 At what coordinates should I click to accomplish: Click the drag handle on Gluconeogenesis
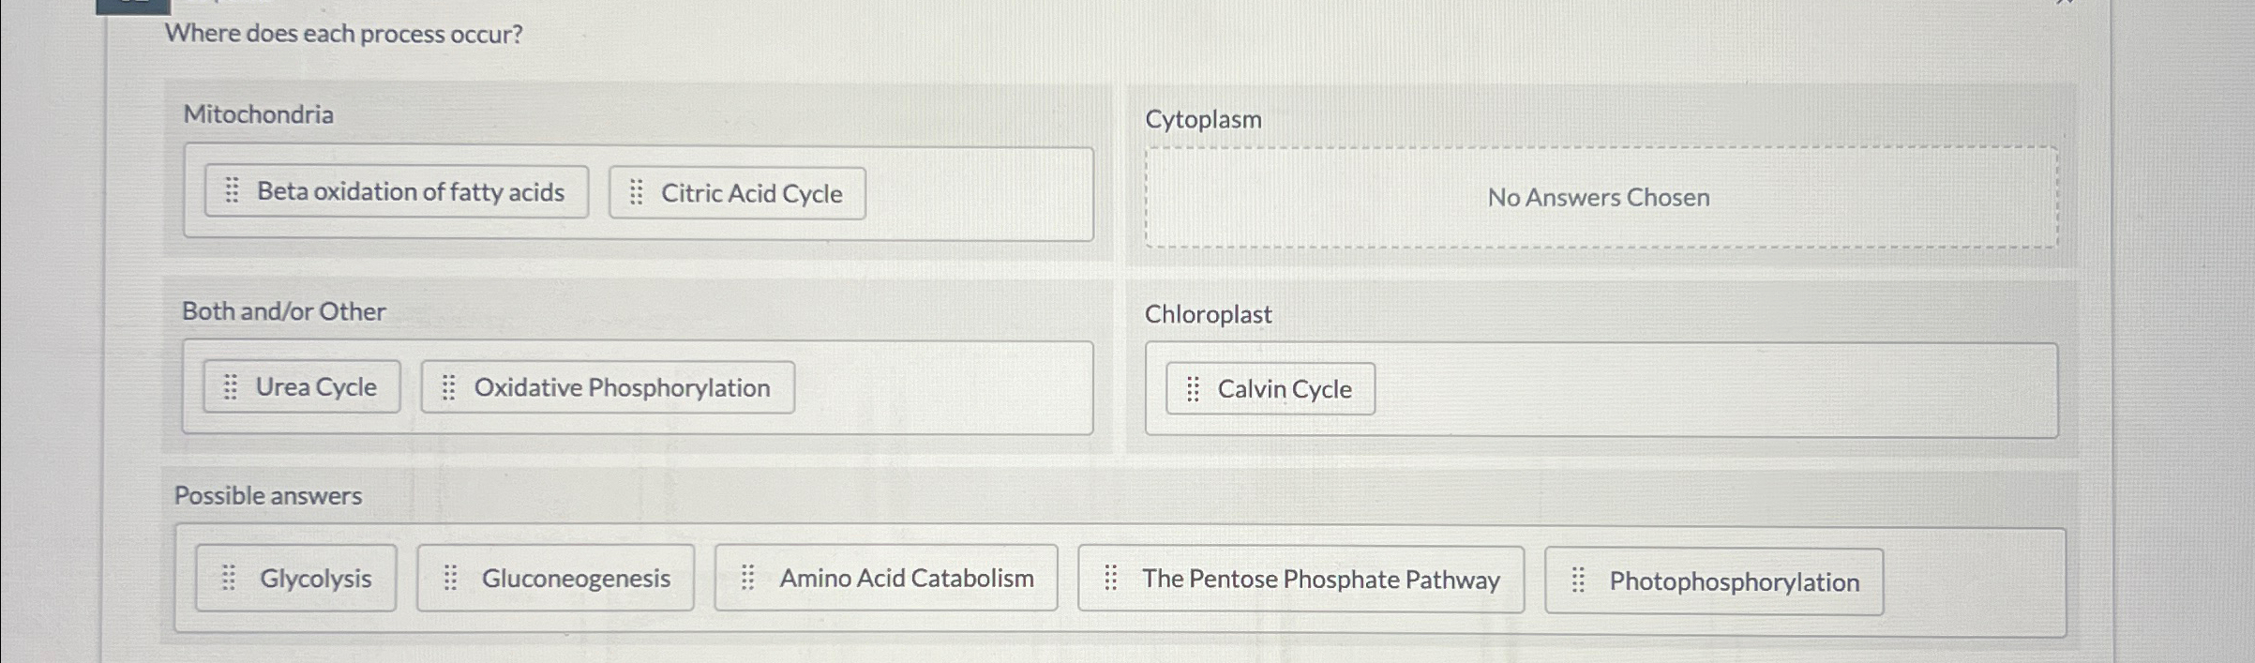pos(452,578)
